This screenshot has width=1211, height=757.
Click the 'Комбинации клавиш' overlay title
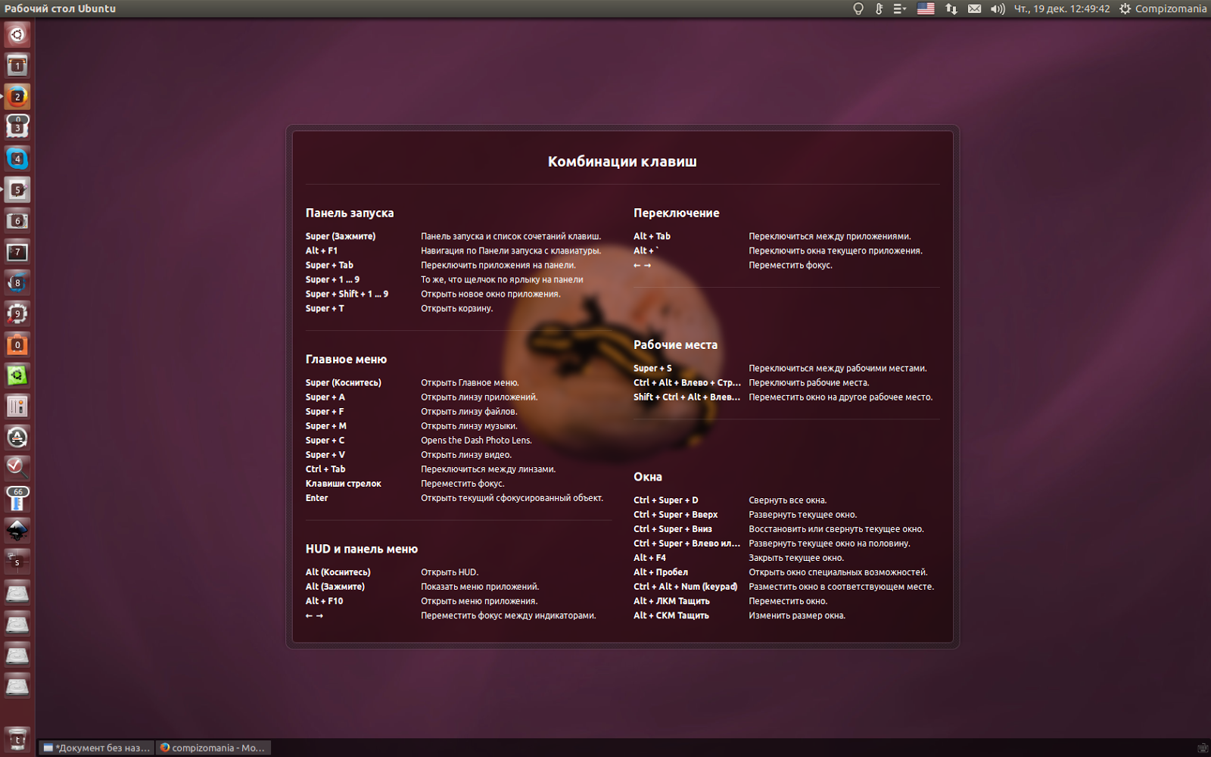tap(622, 161)
